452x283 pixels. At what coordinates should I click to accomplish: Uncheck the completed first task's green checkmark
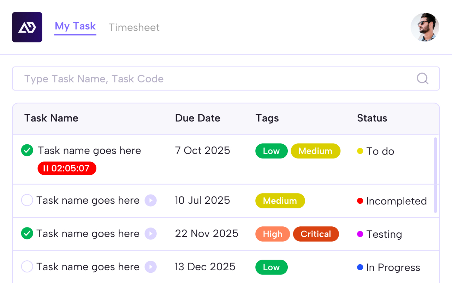point(27,150)
